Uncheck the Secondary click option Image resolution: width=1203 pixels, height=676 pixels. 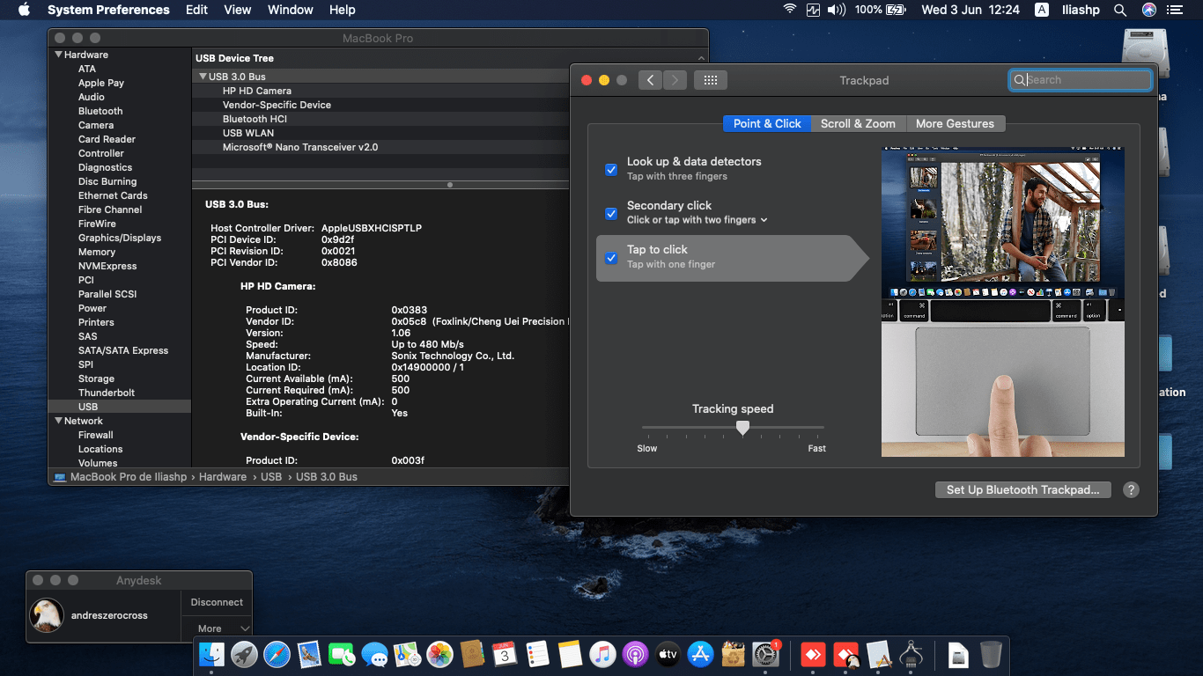pyautogui.click(x=611, y=213)
